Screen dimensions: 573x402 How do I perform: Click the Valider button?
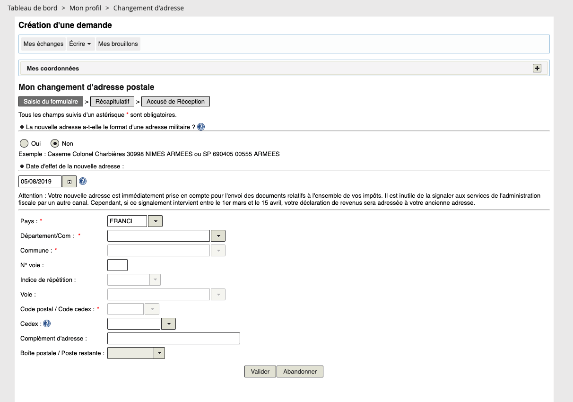[260, 372]
